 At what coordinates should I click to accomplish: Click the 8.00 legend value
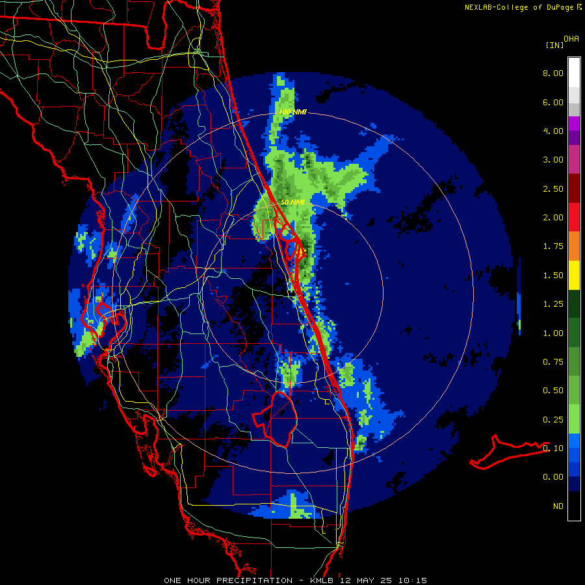tap(553, 73)
